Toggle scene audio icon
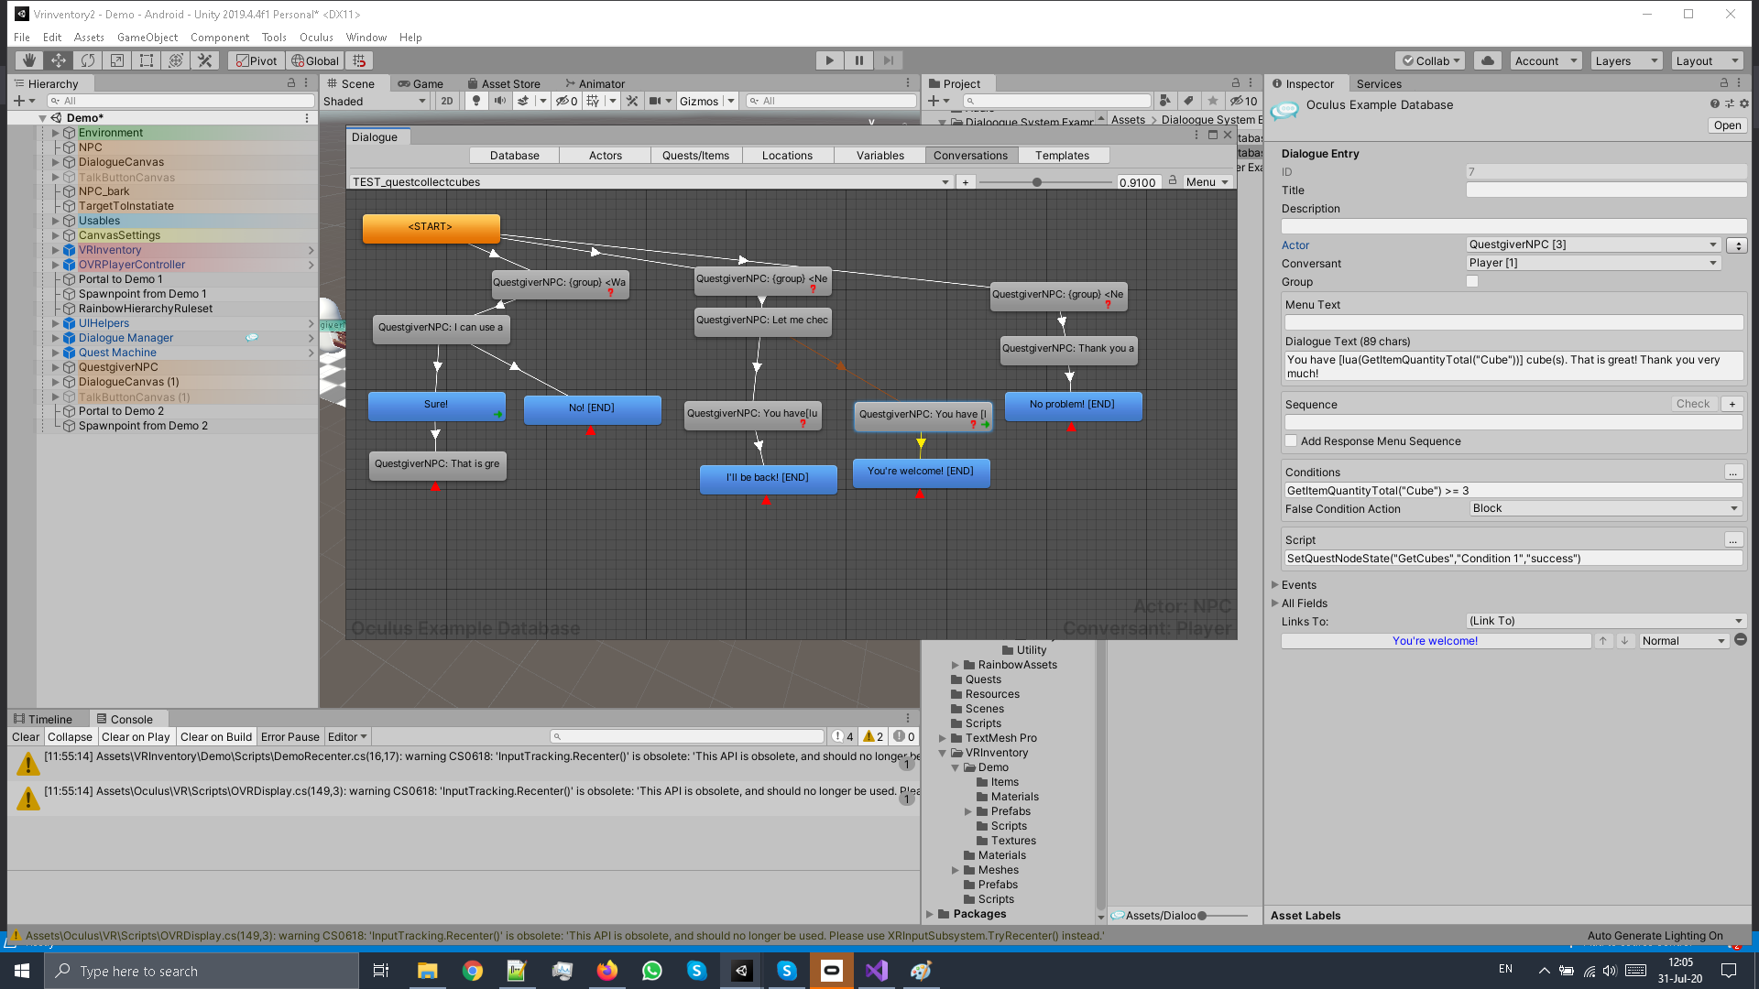The image size is (1759, 989). coord(500,101)
